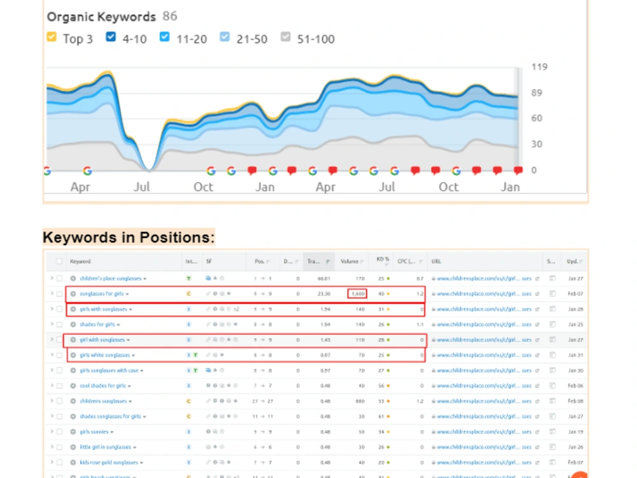Open external link icon in 'little girl in sunglasses' row
The width and height of the screenshot is (637, 478).
(538, 447)
